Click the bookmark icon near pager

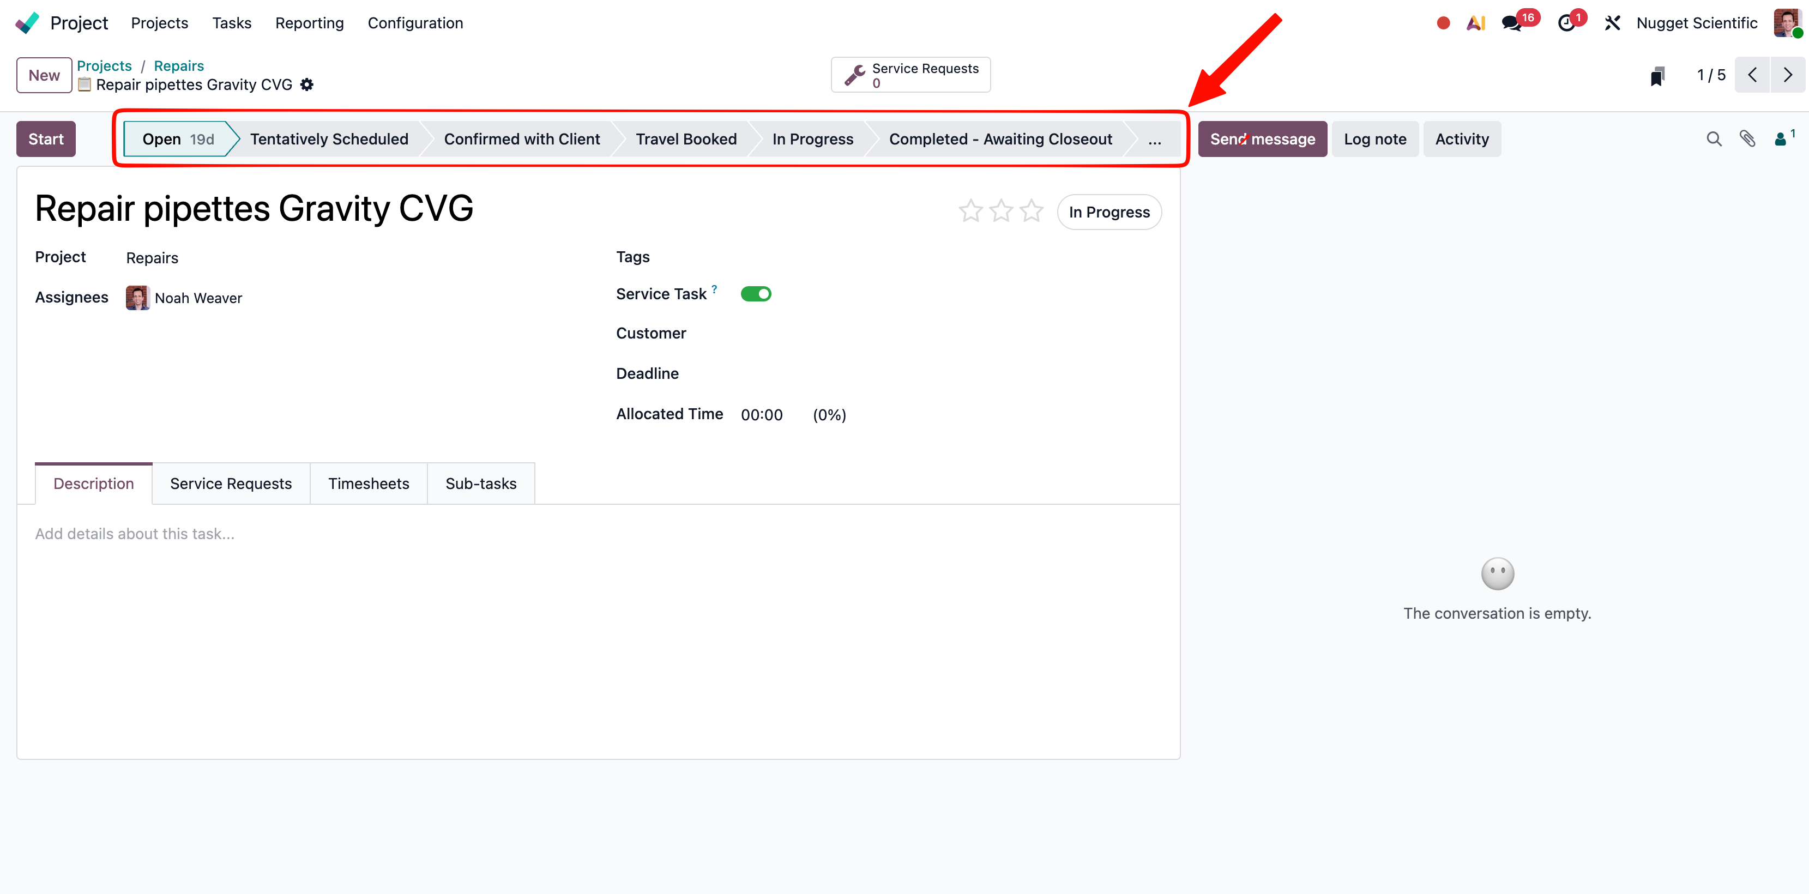click(x=1657, y=75)
